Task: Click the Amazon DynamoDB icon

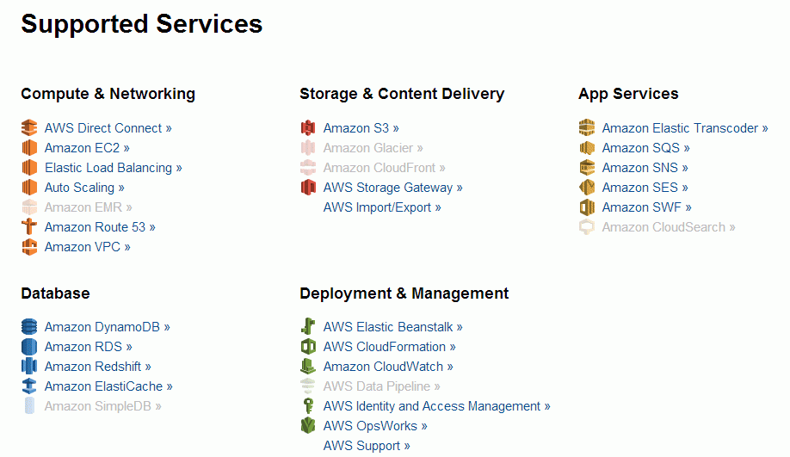Action: point(29,326)
